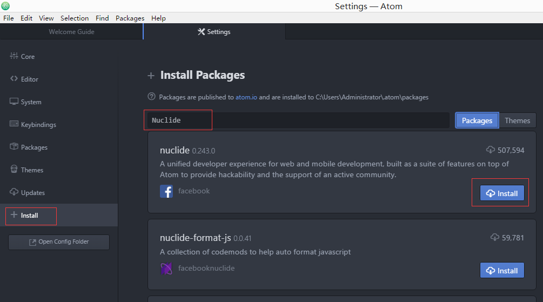Click the Themes paint bucket icon
Viewport: 543px width, 302px height.
tap(14, 169)
